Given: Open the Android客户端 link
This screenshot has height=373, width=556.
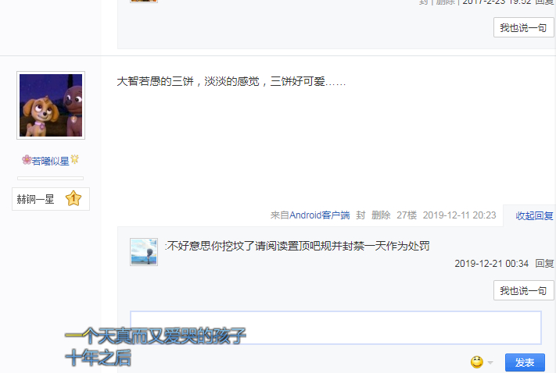Looking at the screenshot, I should [320, 215].
